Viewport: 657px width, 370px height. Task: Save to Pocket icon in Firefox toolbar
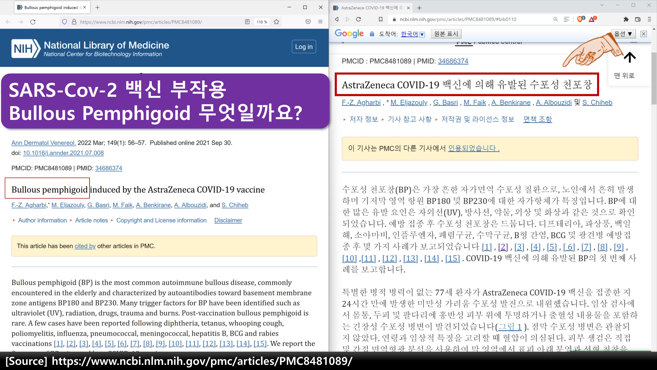pyautogui.click(x=308, y=22)
